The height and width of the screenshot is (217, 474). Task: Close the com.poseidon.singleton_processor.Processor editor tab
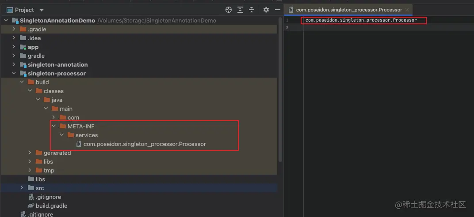pyautogui.click(x=407, y=10)
